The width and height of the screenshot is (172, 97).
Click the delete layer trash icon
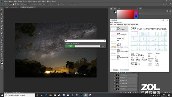135,92
